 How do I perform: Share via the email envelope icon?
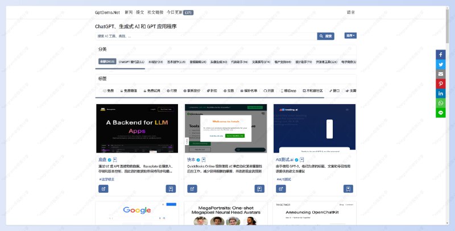coord(440,74)
